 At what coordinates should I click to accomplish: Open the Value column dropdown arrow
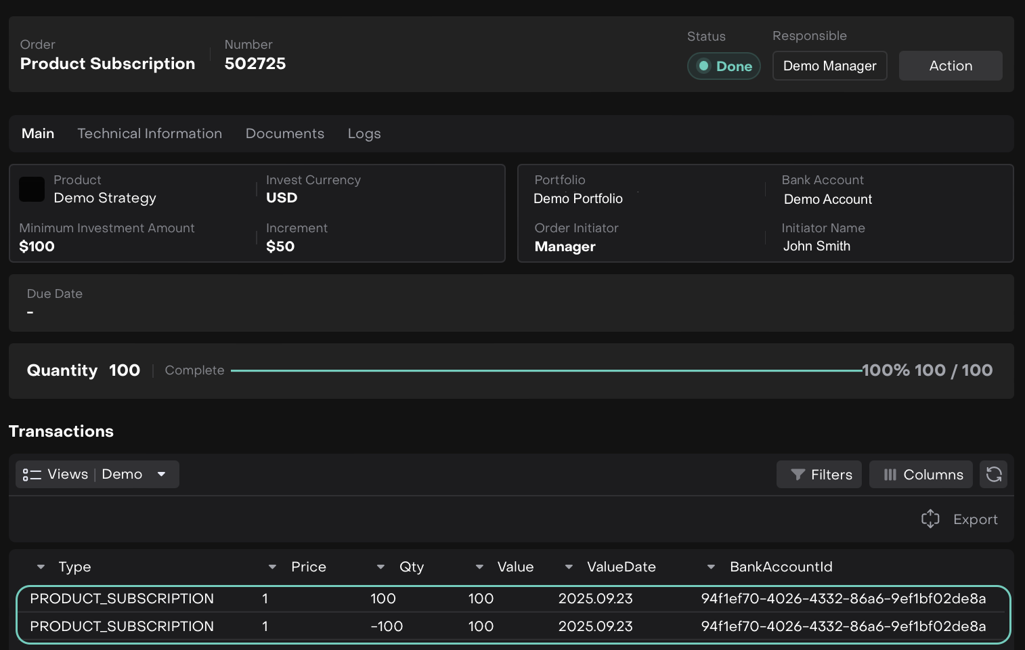pos(479,567)
